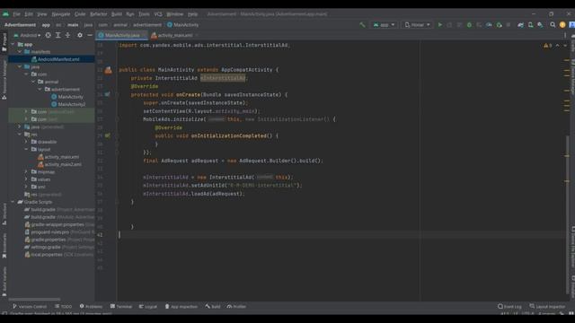Click the implements gutter icon beside onInitializationCompleted
The height and width of the screenshot is (323, 575).
click(x=107, y=135)
